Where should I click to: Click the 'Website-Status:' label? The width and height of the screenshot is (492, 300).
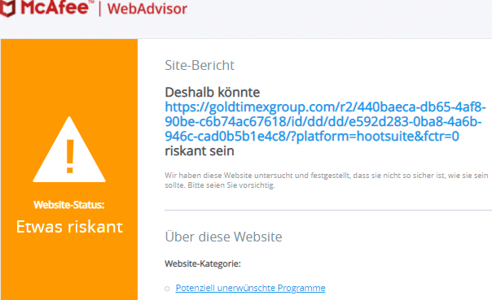click(x=69, y=205)
